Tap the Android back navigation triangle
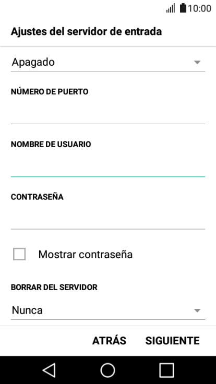Image resolution: width=216 pixels, height=384 pixels. click(49, 370)
